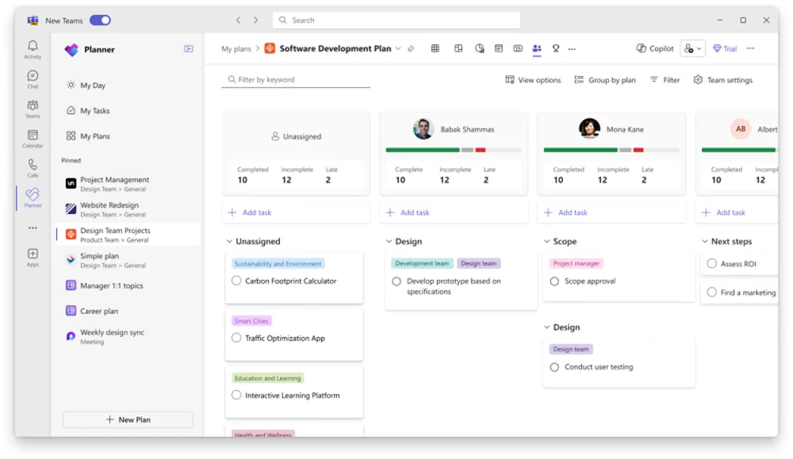The image size is (793, 459).
Task: Switch to the Board view icon
Action: [458, 48]
